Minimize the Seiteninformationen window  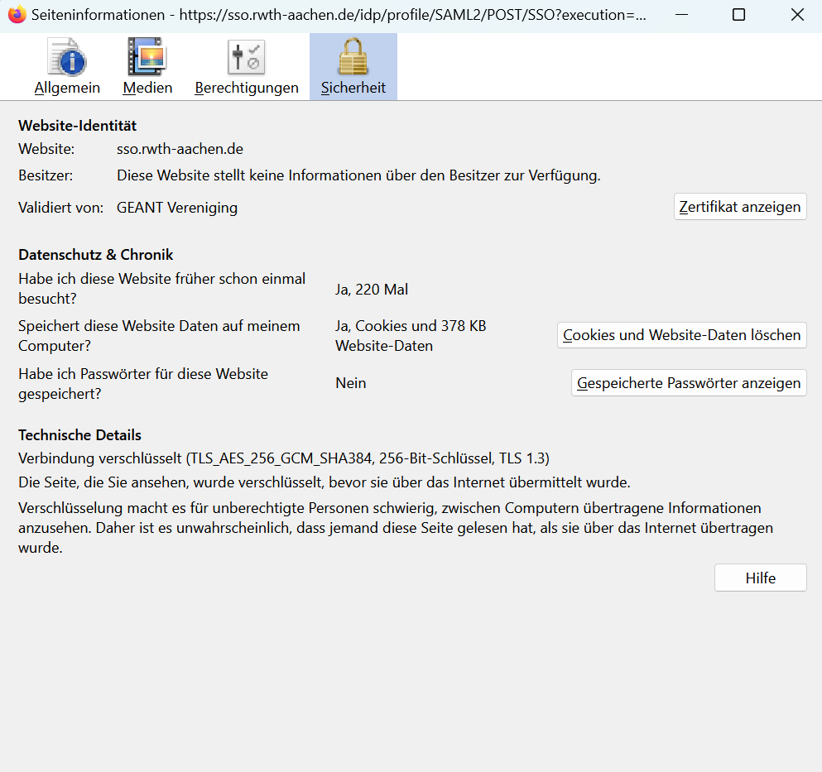coord(680,15)
